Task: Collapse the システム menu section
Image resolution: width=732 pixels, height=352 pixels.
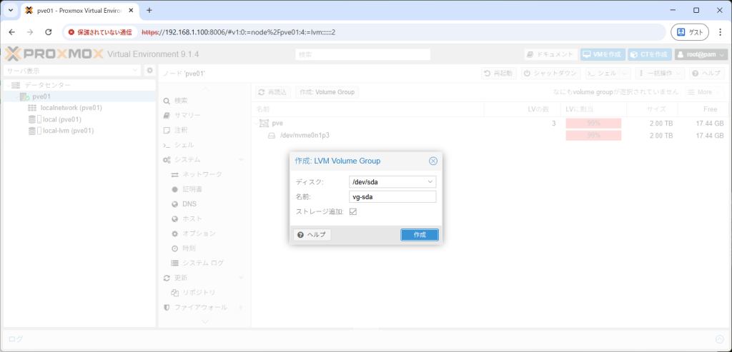Action: 241,160
